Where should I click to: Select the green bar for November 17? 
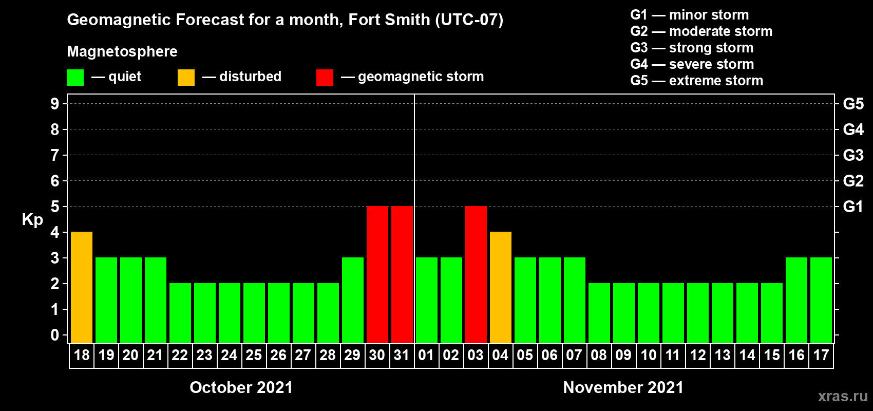pos(821,300)
